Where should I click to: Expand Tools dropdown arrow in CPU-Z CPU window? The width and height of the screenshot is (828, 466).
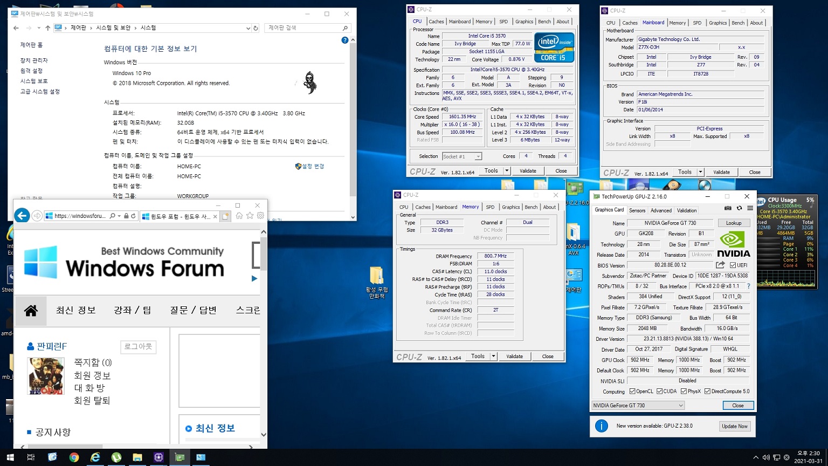click(507, 170)
